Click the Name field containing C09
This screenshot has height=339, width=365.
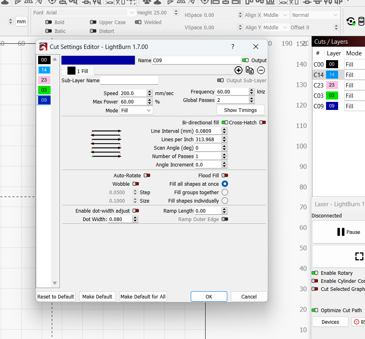click(197, 61)
